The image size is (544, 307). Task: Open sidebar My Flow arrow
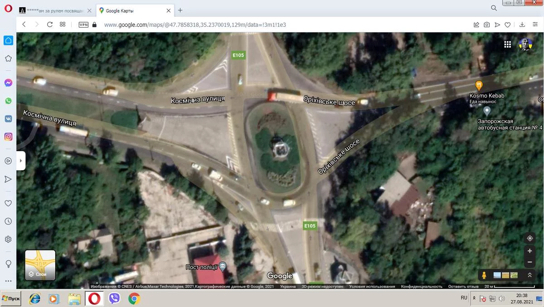point(8,179)
